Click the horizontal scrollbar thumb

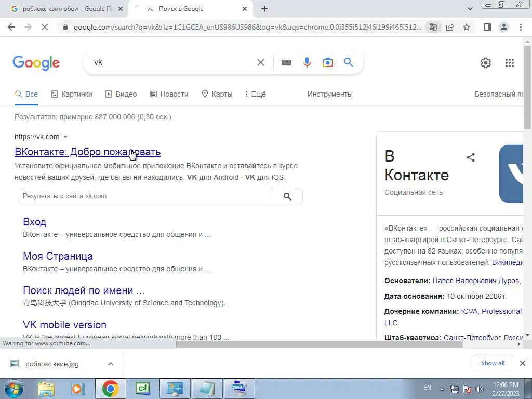(320, 344)
